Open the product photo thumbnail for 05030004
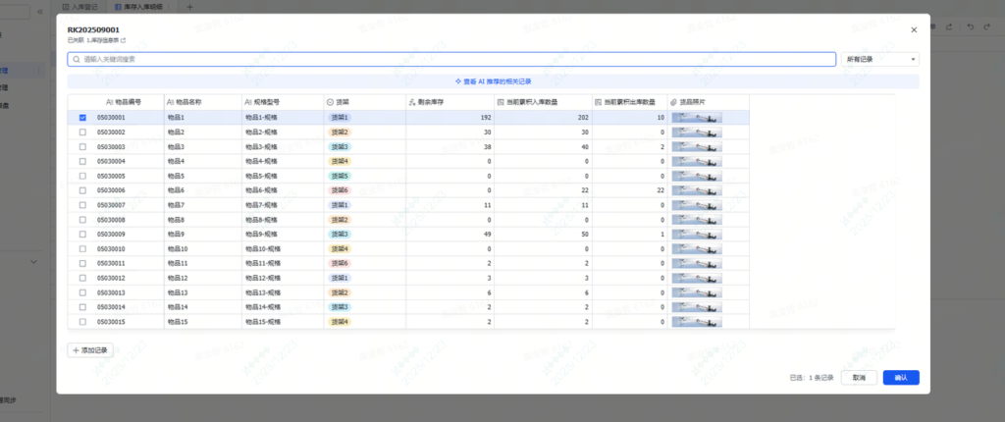1005x422 pixels. [x=698, y=161]
